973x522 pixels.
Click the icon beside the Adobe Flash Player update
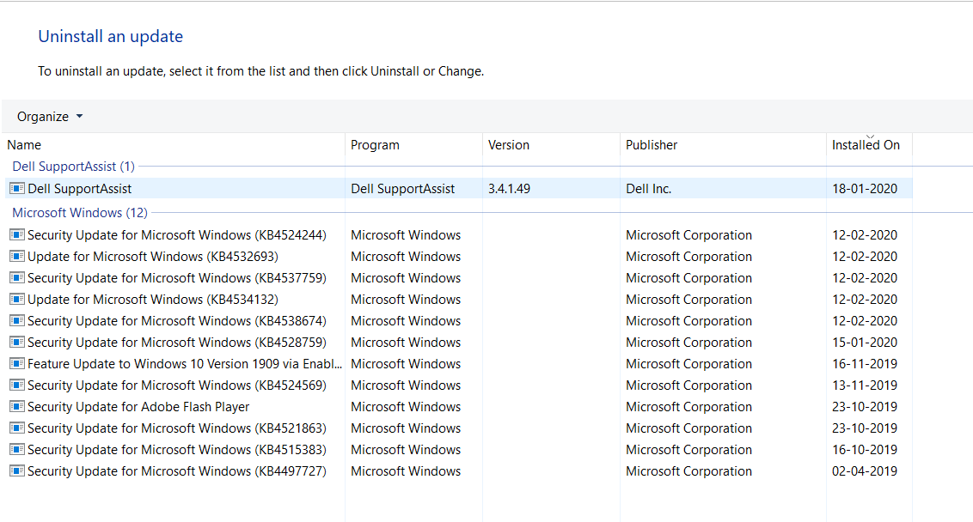point(17,407)
